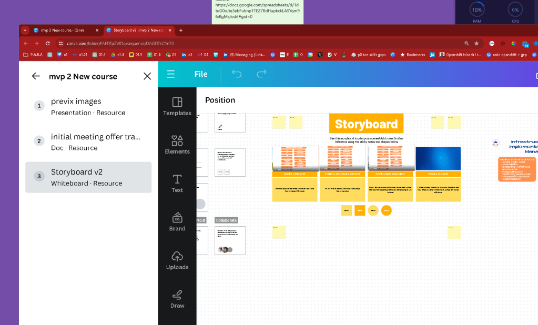Image resolution: width=538 pixels, height=325 pixels.
Task: Select the blue Scene 4 thumbnail
Action: 438,158
